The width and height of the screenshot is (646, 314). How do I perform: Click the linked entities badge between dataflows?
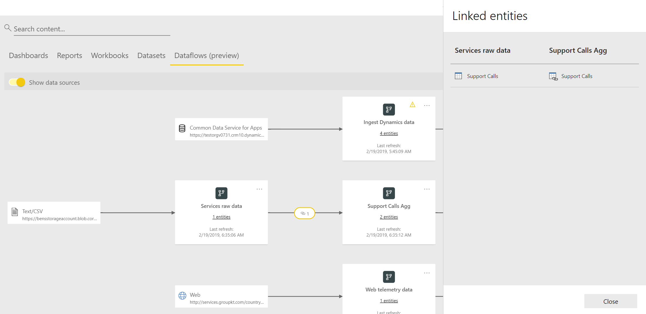(305, 213)
